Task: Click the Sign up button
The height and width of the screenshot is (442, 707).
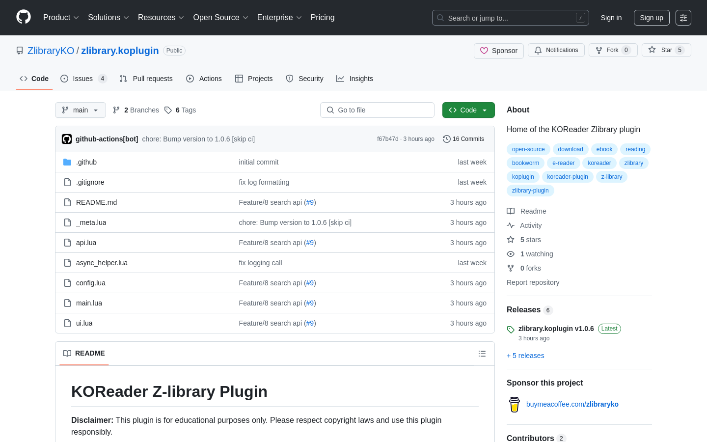Action: coord(652,18)
